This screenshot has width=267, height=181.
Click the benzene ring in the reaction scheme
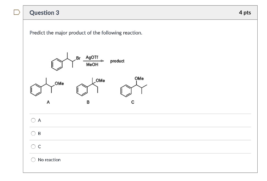click(56, 64)
